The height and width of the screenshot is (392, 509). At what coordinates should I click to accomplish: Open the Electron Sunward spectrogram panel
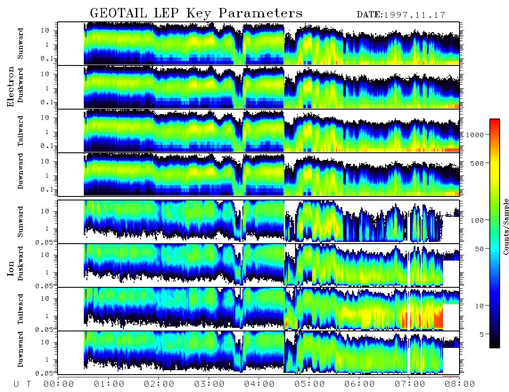pyautogui.click(x=259, y=44)
